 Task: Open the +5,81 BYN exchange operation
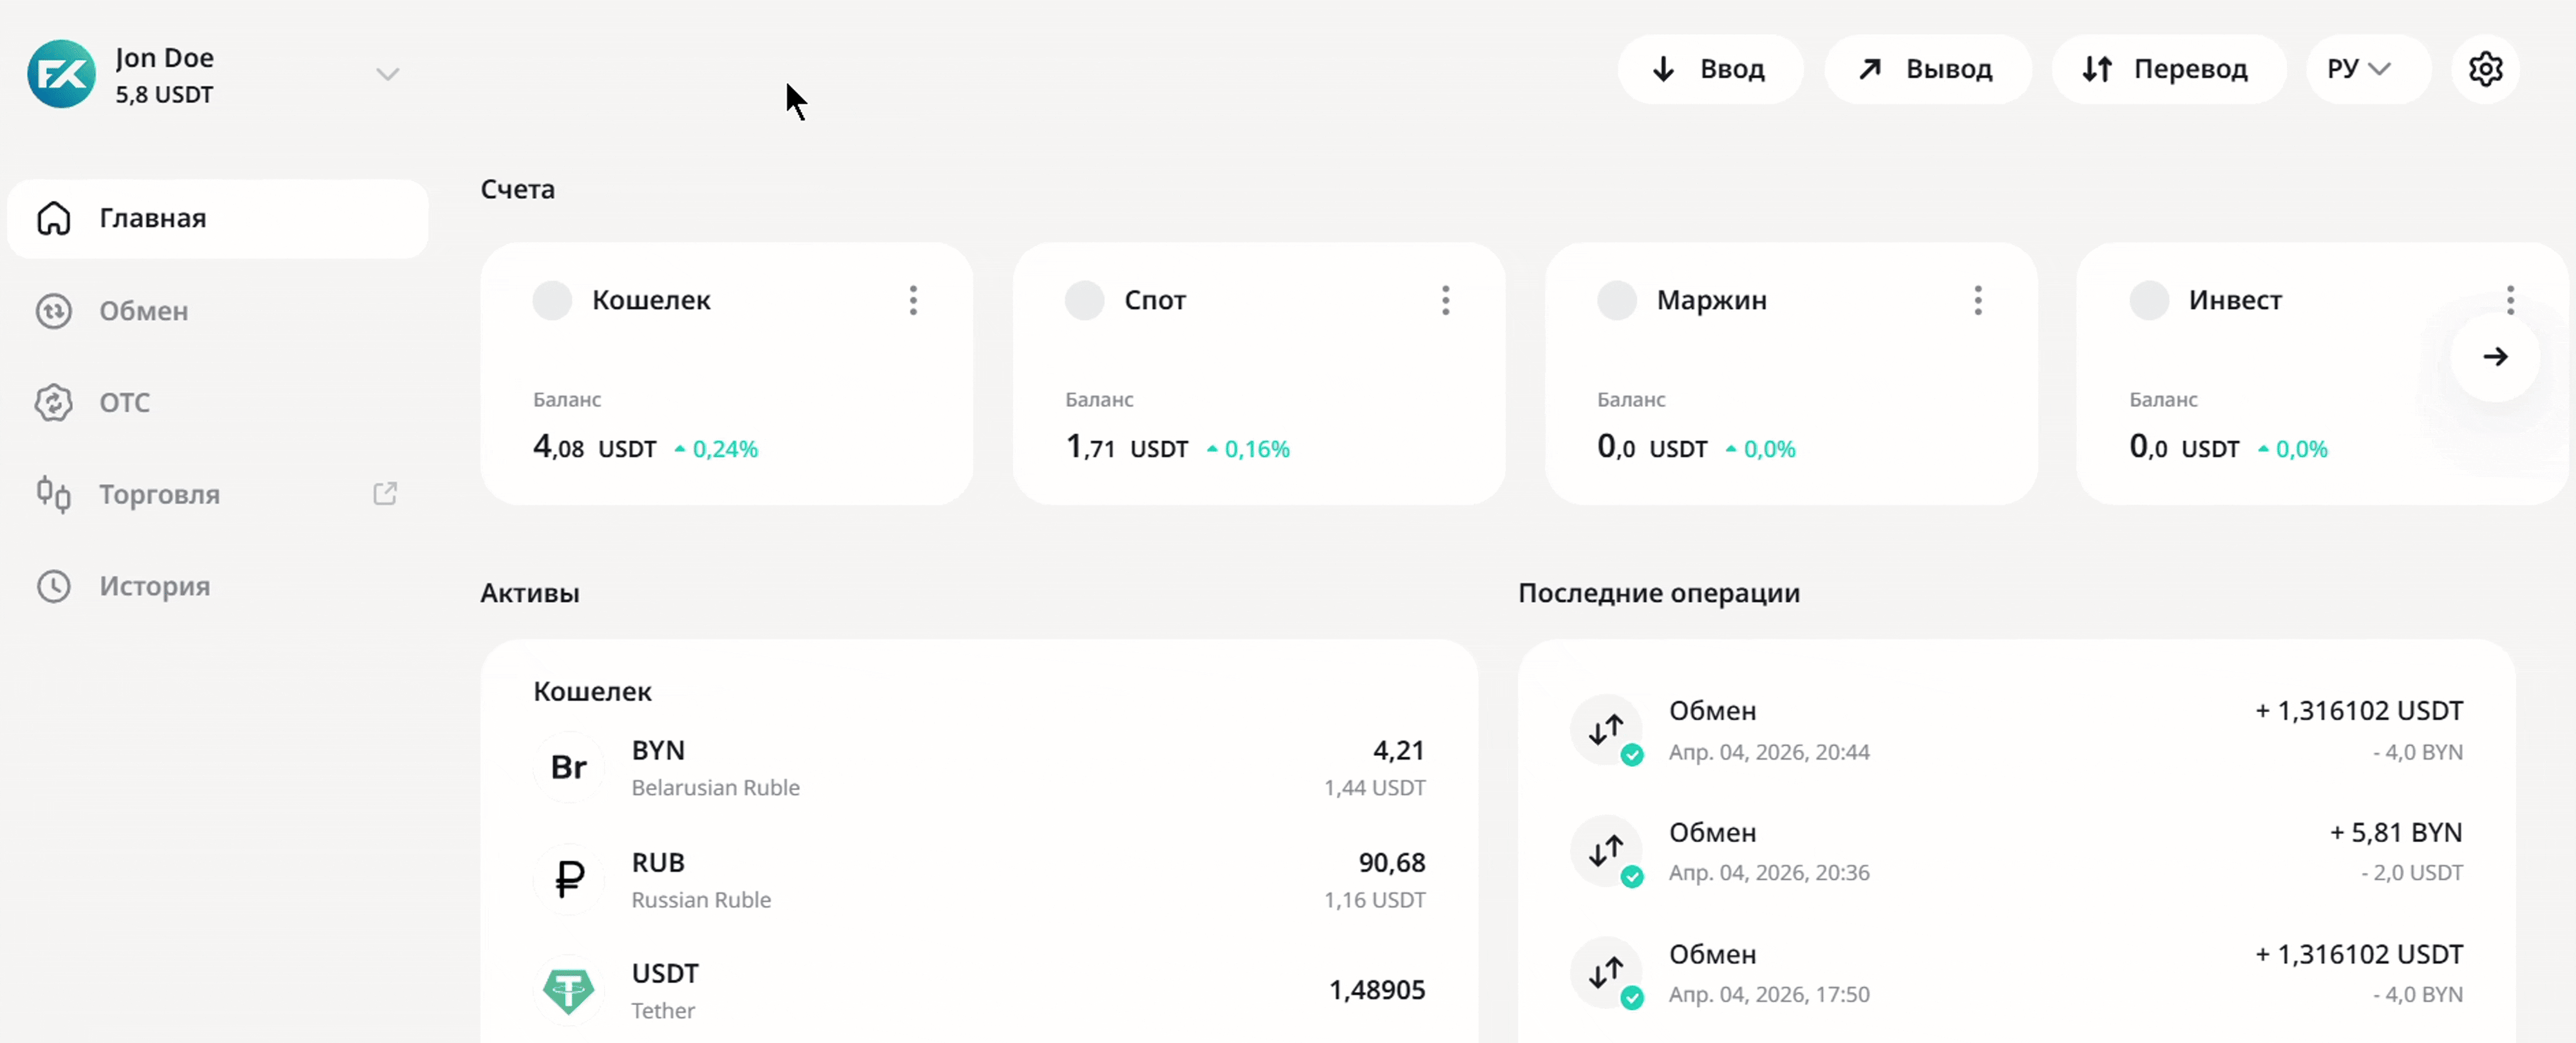click(x=2015, y=851)
